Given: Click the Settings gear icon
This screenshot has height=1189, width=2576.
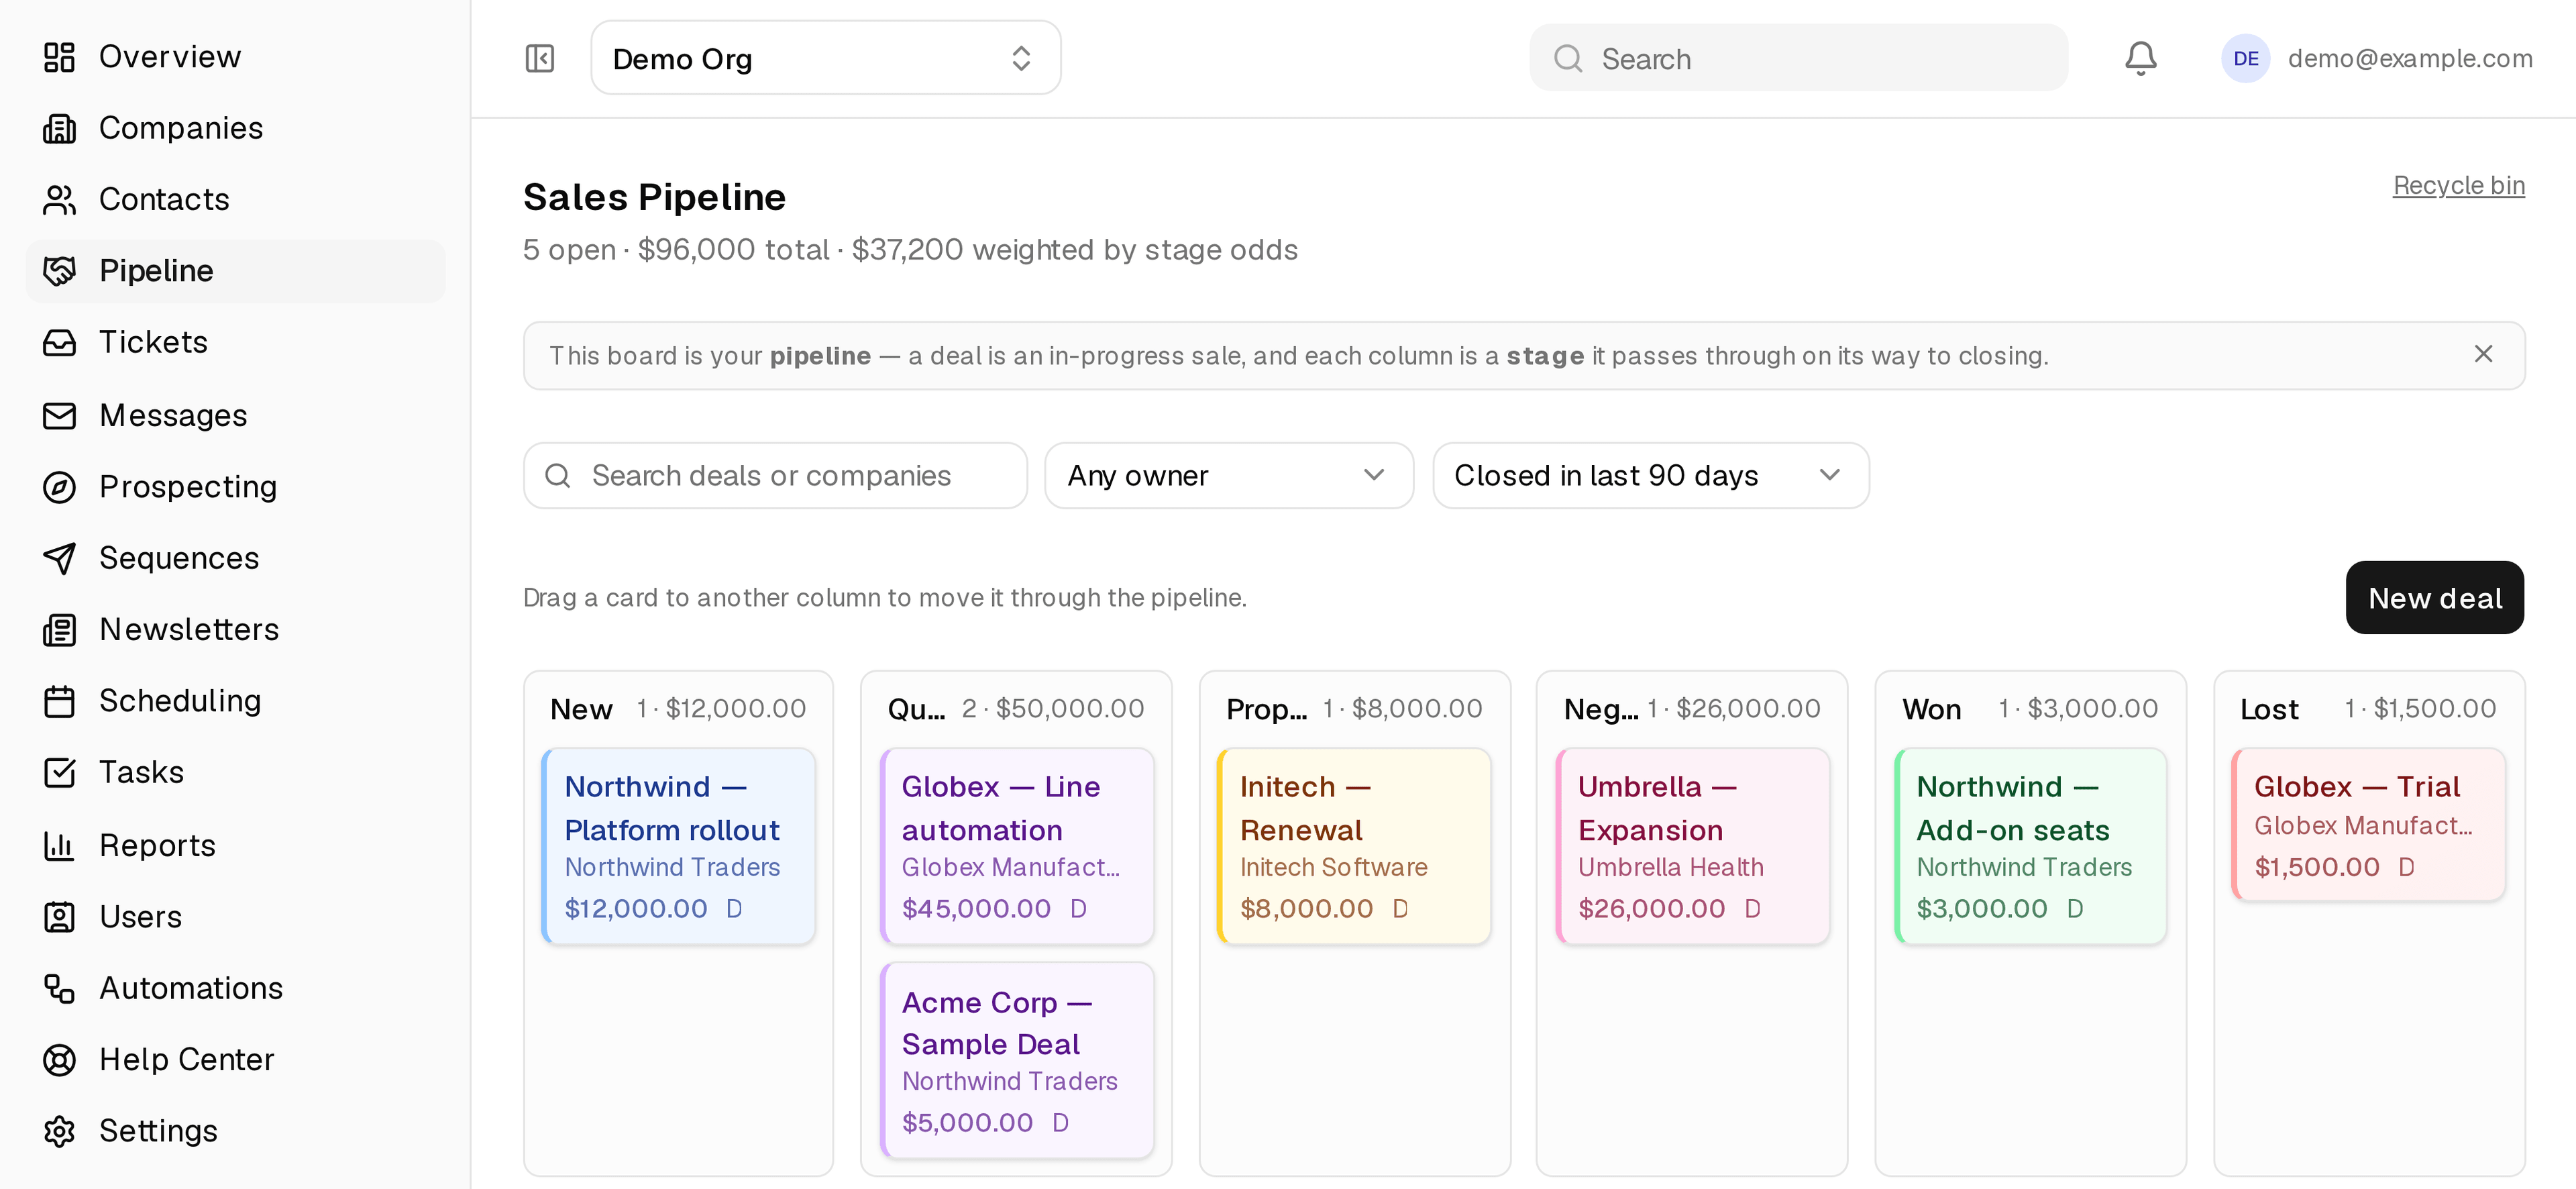Looking at the screenshot, I should tap(59, 1131).
